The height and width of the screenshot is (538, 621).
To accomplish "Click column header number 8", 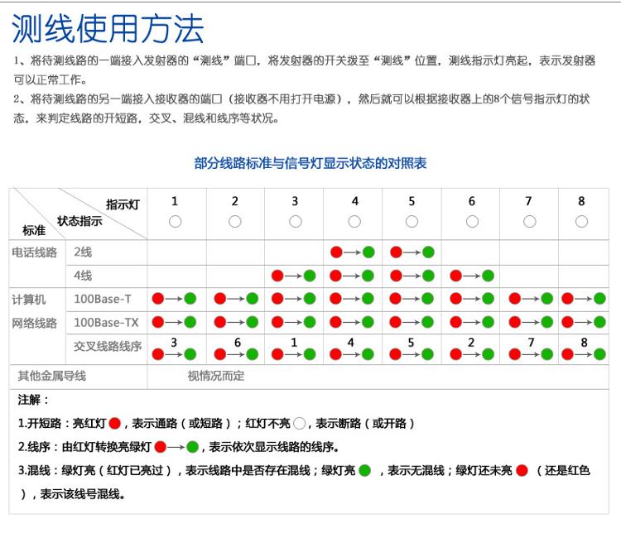I will point(581,201).
